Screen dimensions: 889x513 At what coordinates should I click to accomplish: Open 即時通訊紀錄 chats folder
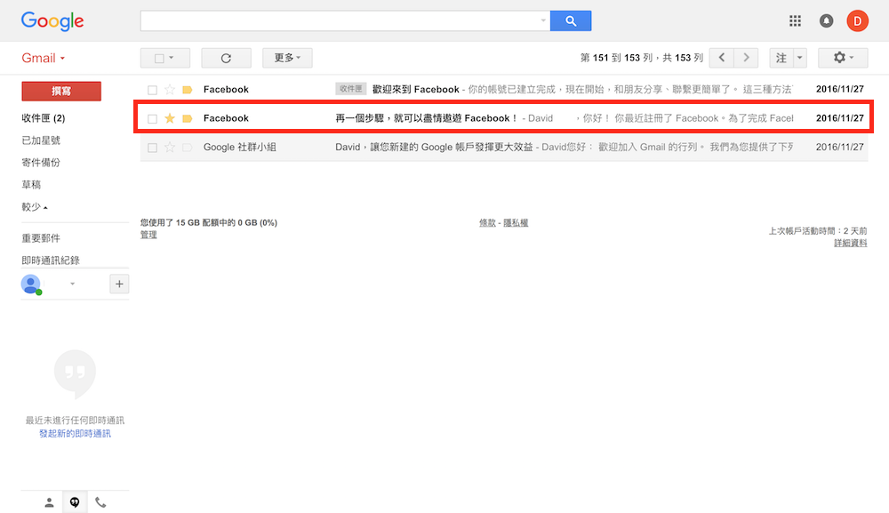pos(51,261)
